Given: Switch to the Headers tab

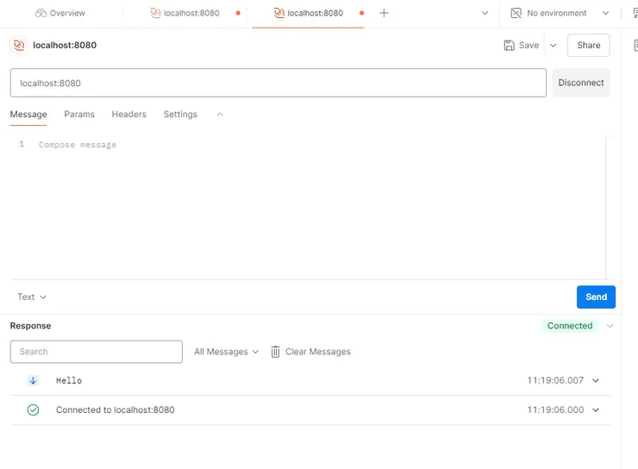Looking at the screenshot, I should 129,114.
